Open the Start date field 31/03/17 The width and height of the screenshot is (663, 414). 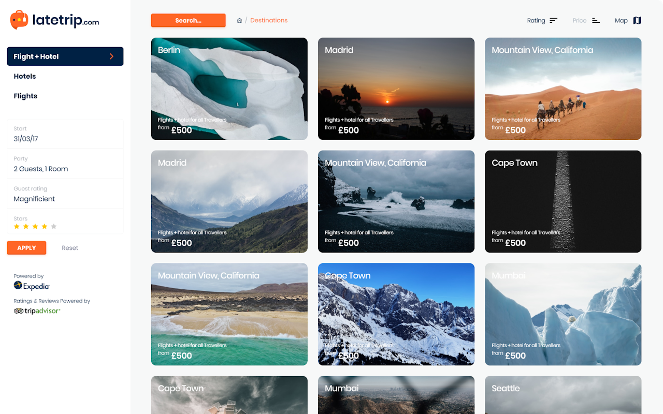click(65, 134)
